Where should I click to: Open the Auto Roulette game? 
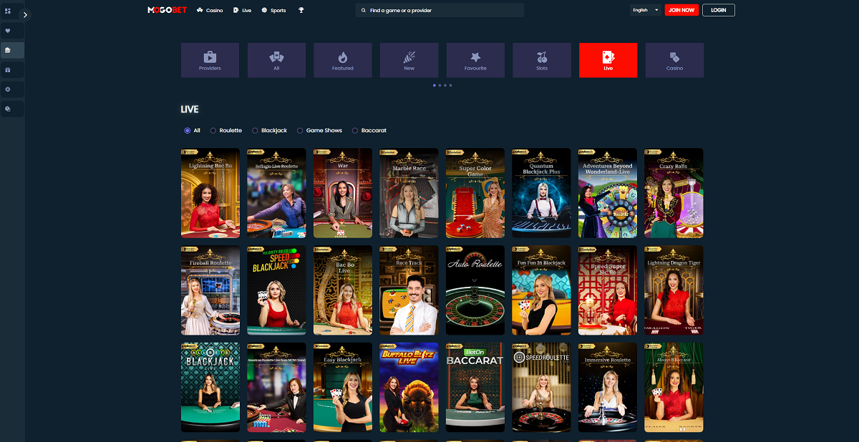point(475,290)
